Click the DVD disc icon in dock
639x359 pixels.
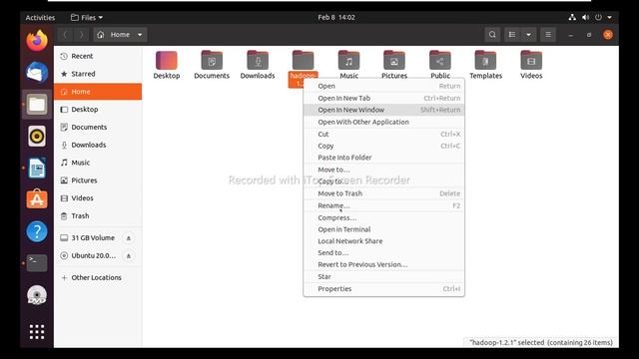tap(37, 295)
